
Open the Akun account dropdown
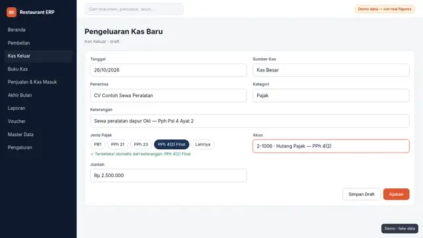pos(331,146)
